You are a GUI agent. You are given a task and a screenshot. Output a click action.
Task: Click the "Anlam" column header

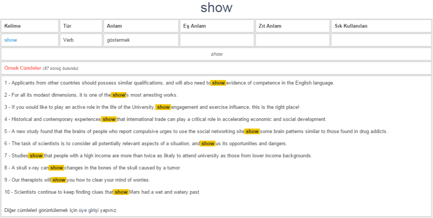[114, 26]
